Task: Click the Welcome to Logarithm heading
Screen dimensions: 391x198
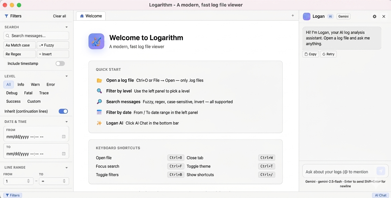Action: tap(146, 38)
